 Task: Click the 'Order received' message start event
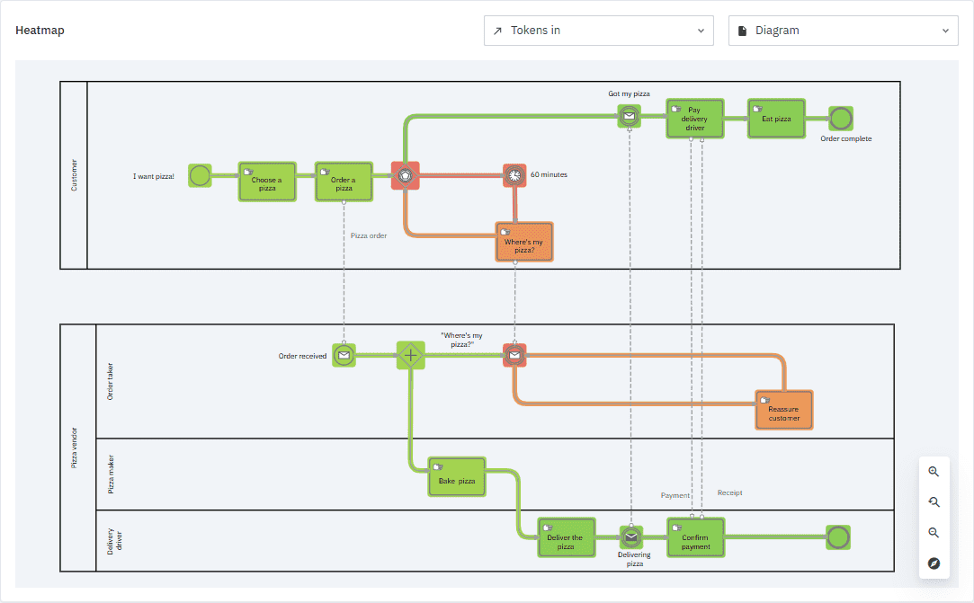tap(343, 356)
